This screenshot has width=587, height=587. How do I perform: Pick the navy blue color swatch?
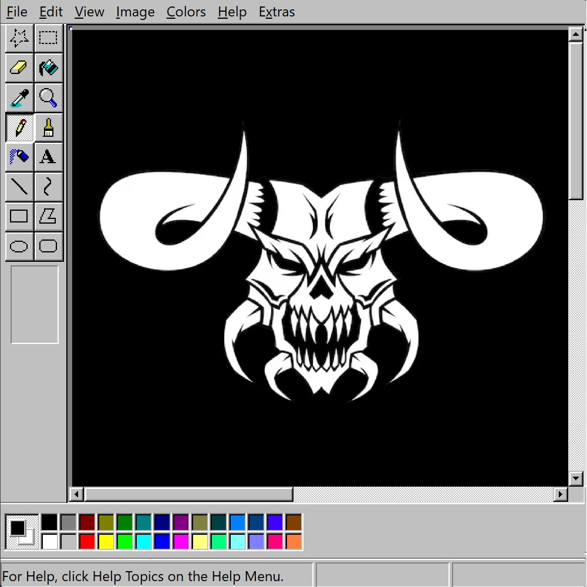[x=162, y=522]
